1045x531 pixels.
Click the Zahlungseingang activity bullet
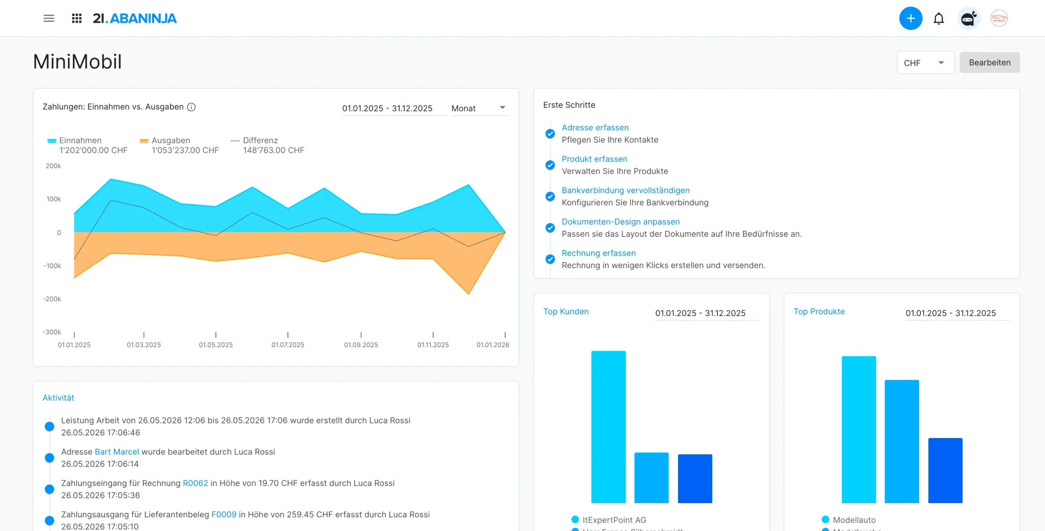tap(50, 489)
